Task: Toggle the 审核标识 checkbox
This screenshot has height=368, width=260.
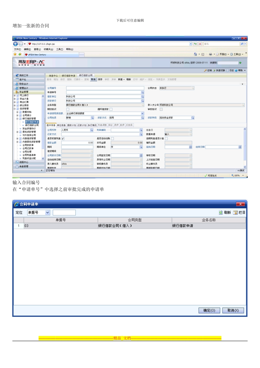Action: (161, 109)
